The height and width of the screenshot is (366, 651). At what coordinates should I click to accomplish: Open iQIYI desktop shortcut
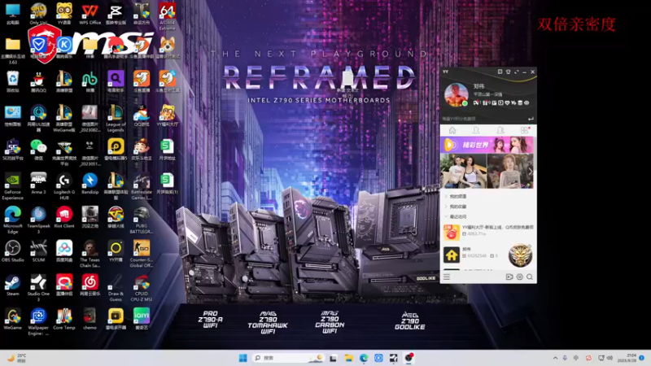[x=142, y=319]
